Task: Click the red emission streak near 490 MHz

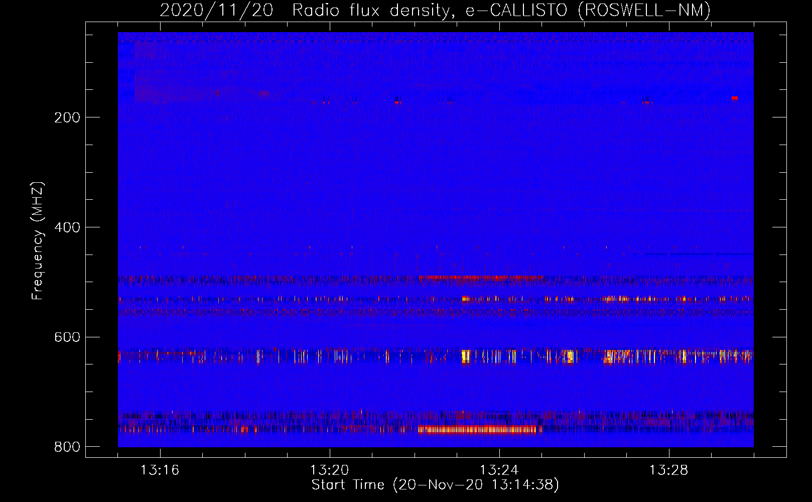Action: point(479,278)
